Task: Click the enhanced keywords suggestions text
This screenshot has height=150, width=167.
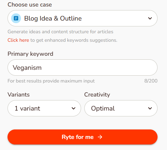Action: point(81,40)
